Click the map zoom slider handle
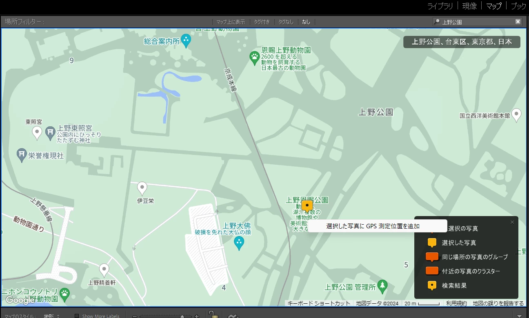 coord(182,316)
